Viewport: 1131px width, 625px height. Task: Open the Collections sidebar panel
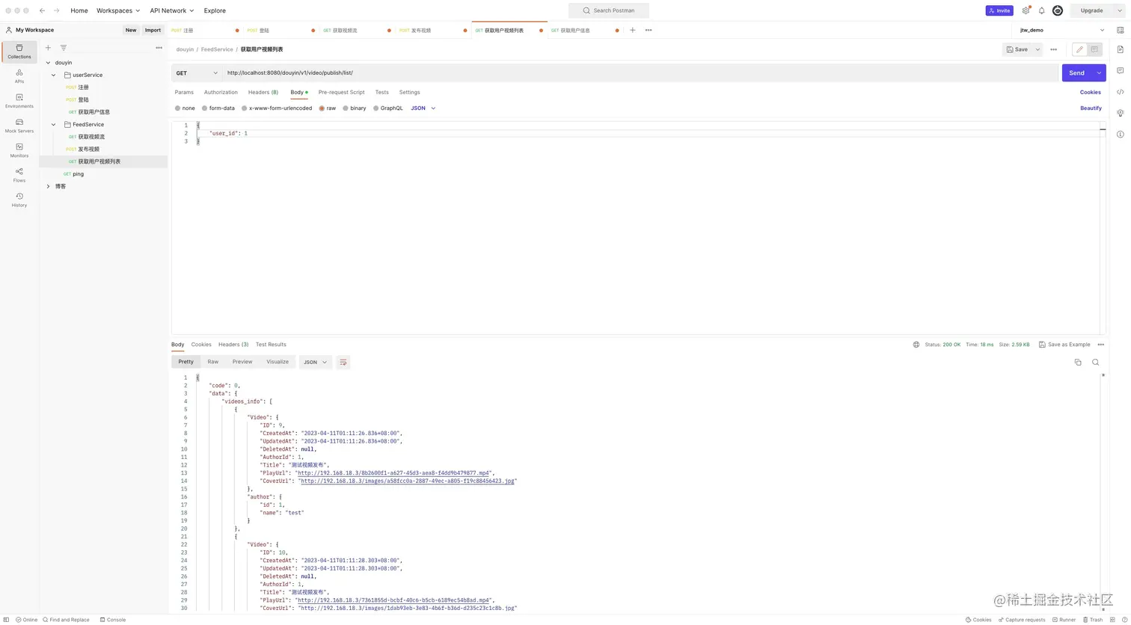coord(19,52)
